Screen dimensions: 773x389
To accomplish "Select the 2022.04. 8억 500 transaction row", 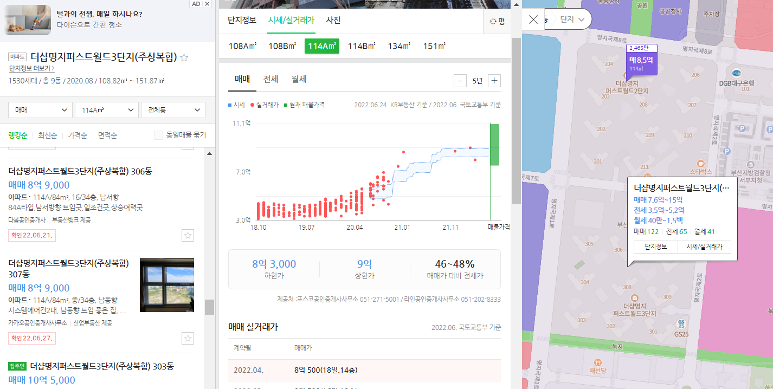I will pos(364,371).
